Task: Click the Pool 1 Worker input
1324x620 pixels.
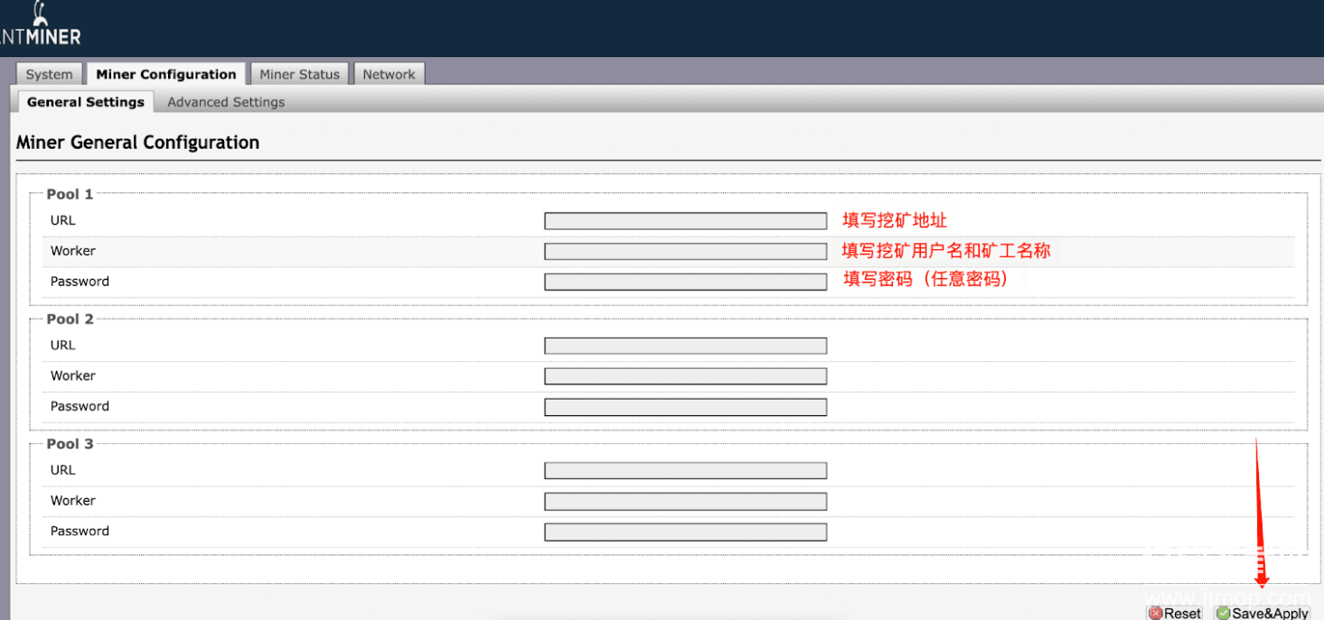Action: pyautogui.click(x=685, y=252)
